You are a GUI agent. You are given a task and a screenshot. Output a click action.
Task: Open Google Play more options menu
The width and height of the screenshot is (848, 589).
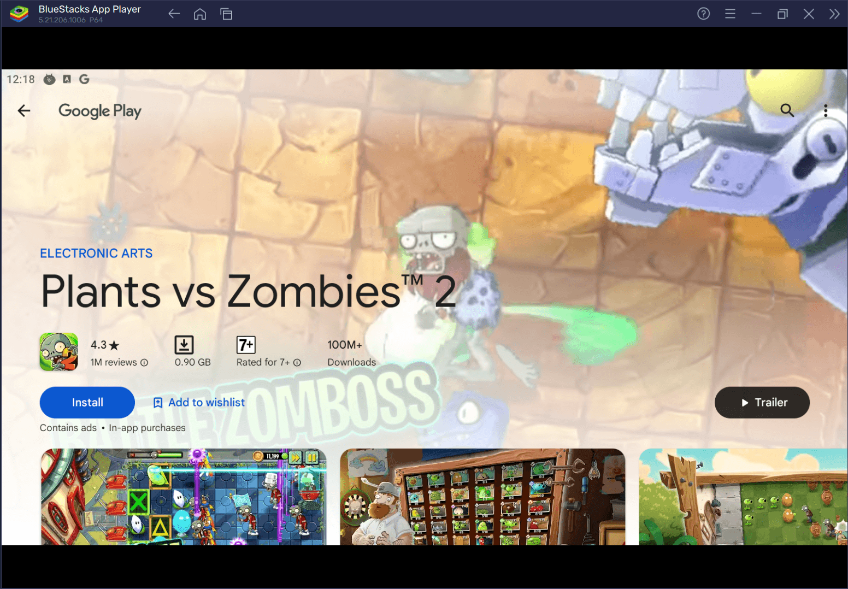pyautogui.click(x=826, y=111)
